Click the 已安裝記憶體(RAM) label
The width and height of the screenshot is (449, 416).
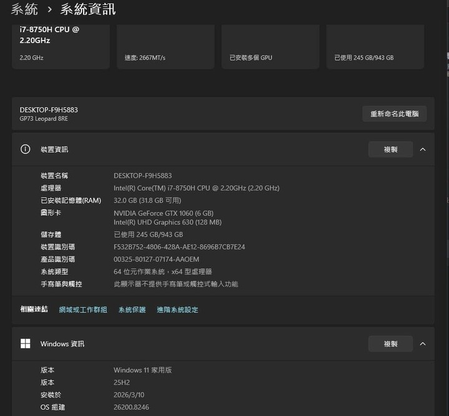point(70,200)
